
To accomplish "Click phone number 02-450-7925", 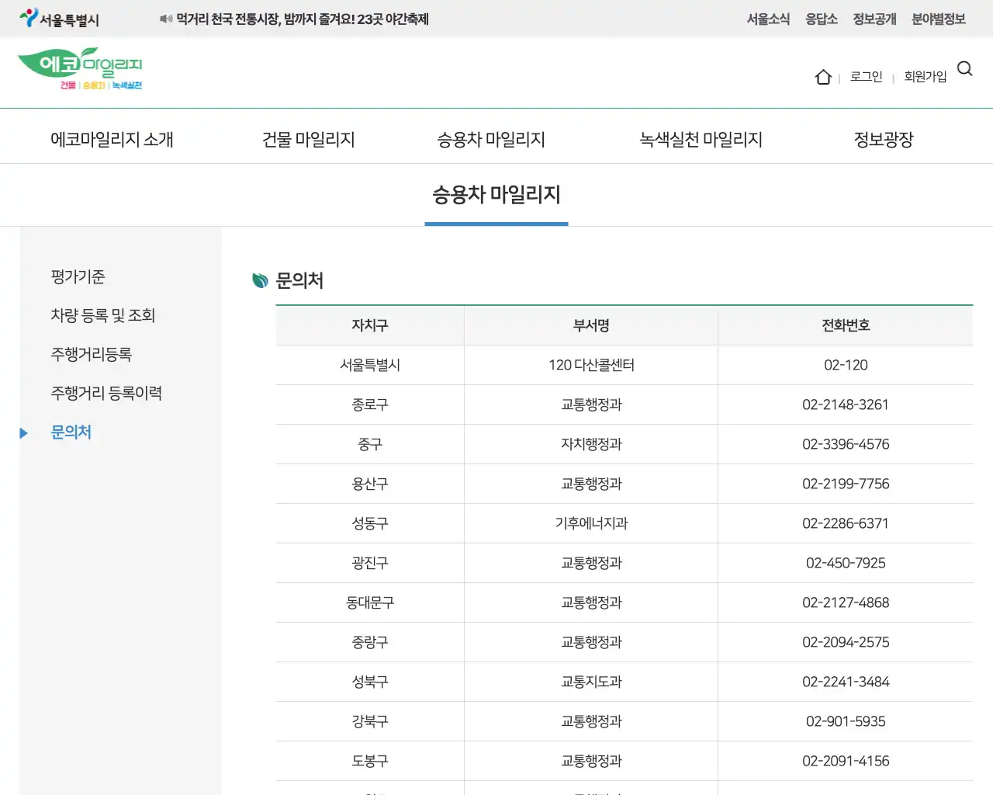I will point(846,563).
